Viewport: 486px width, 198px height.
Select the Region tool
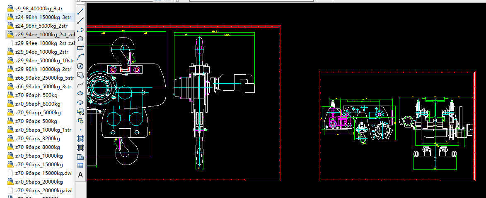80,157
